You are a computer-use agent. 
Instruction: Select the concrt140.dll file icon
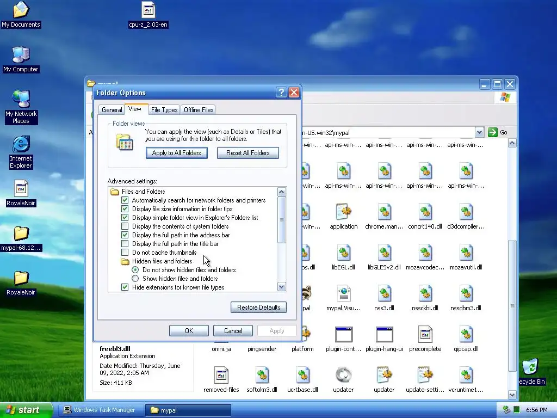pos(425,212)
